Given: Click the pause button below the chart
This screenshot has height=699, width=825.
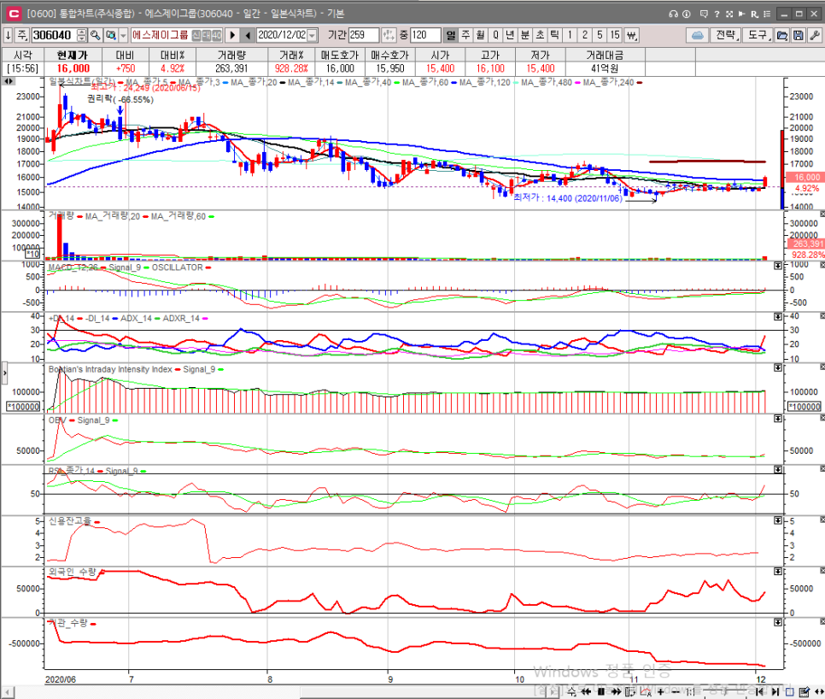Looking at the screenshot, I should [x=601, y=691].
